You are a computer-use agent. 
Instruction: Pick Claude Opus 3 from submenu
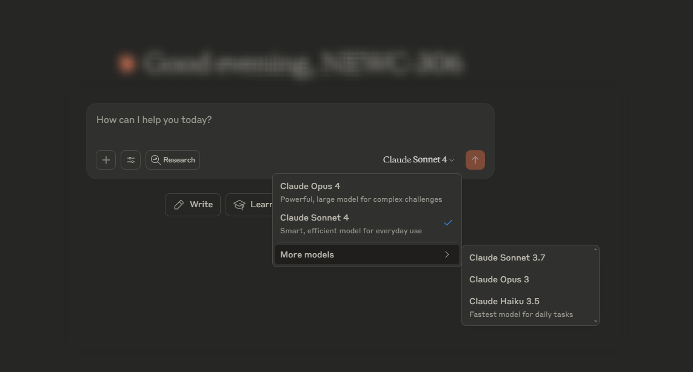(x=527, y=280)
